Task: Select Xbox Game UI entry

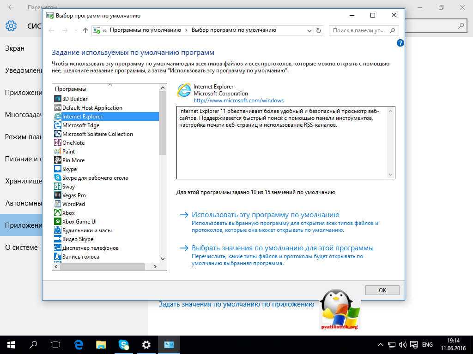Action: (x=79, y=222)
